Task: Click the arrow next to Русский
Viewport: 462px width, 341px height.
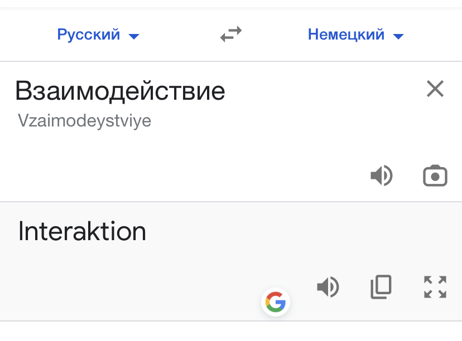Action: [x=134, y=37]
